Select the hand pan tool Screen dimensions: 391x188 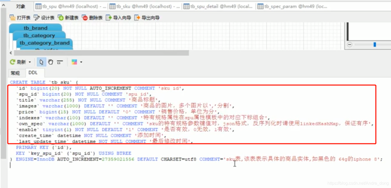(x=51, y=62)
